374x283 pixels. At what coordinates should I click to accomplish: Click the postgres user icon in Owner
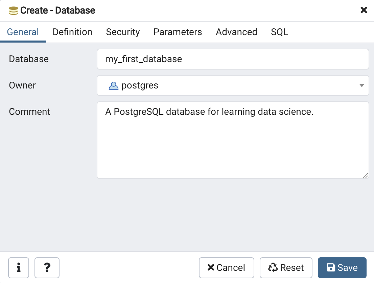click(x=114, y=85)
